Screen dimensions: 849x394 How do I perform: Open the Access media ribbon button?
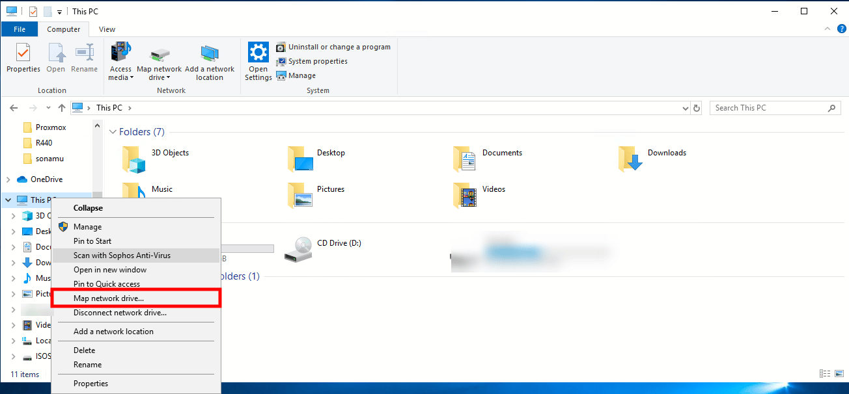120,61
